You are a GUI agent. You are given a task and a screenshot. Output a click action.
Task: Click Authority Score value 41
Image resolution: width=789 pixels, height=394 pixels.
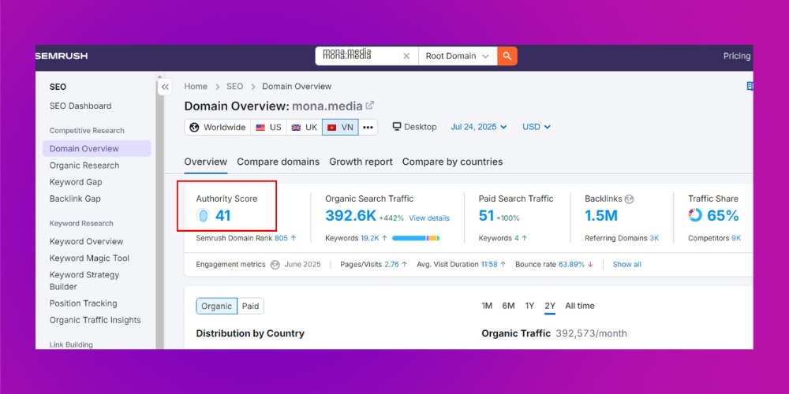[x=223, y=216]
